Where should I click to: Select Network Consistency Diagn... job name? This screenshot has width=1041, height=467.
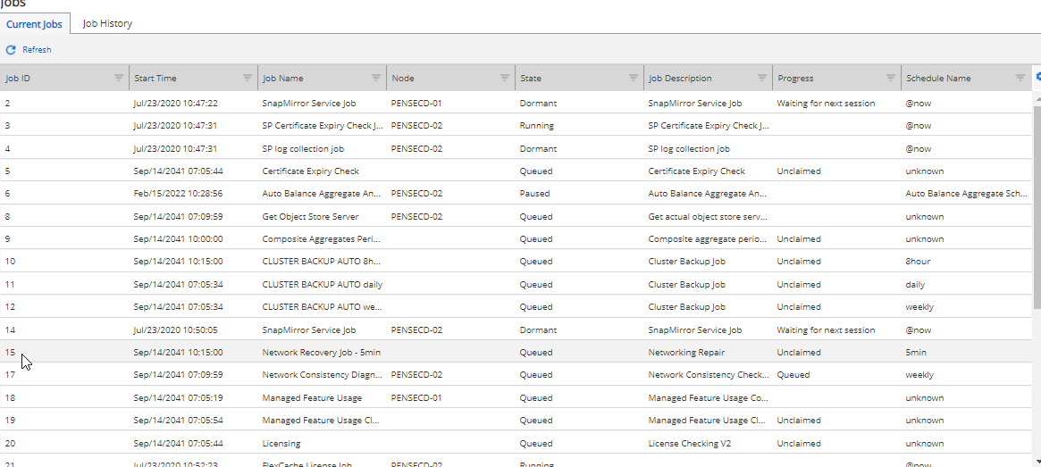coord(323,375)
